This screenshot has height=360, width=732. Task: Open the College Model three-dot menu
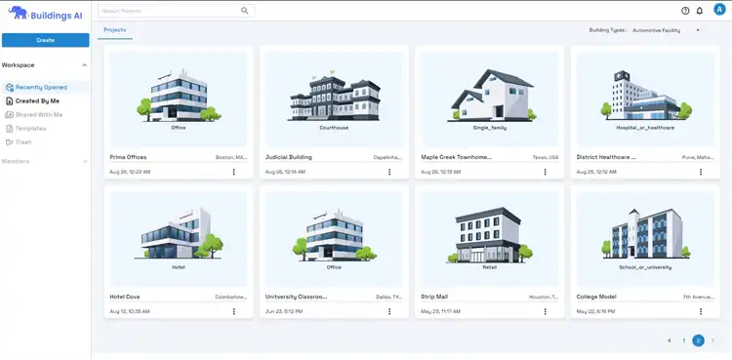(x=701, y=311)
